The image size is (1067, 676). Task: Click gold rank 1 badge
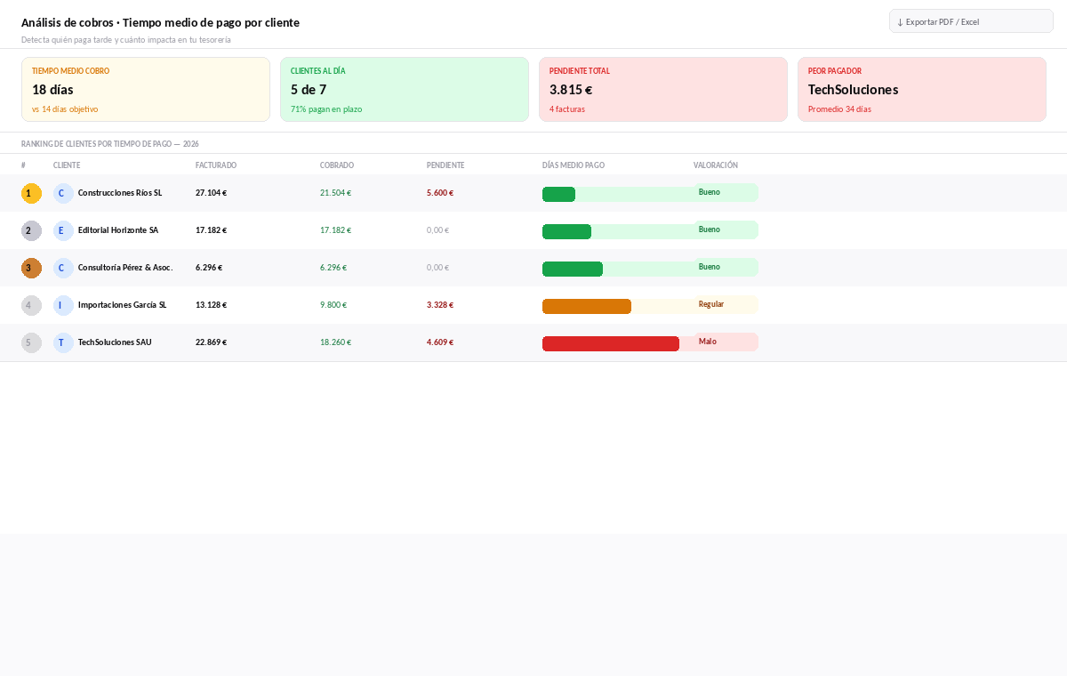[x=31, y=193]
